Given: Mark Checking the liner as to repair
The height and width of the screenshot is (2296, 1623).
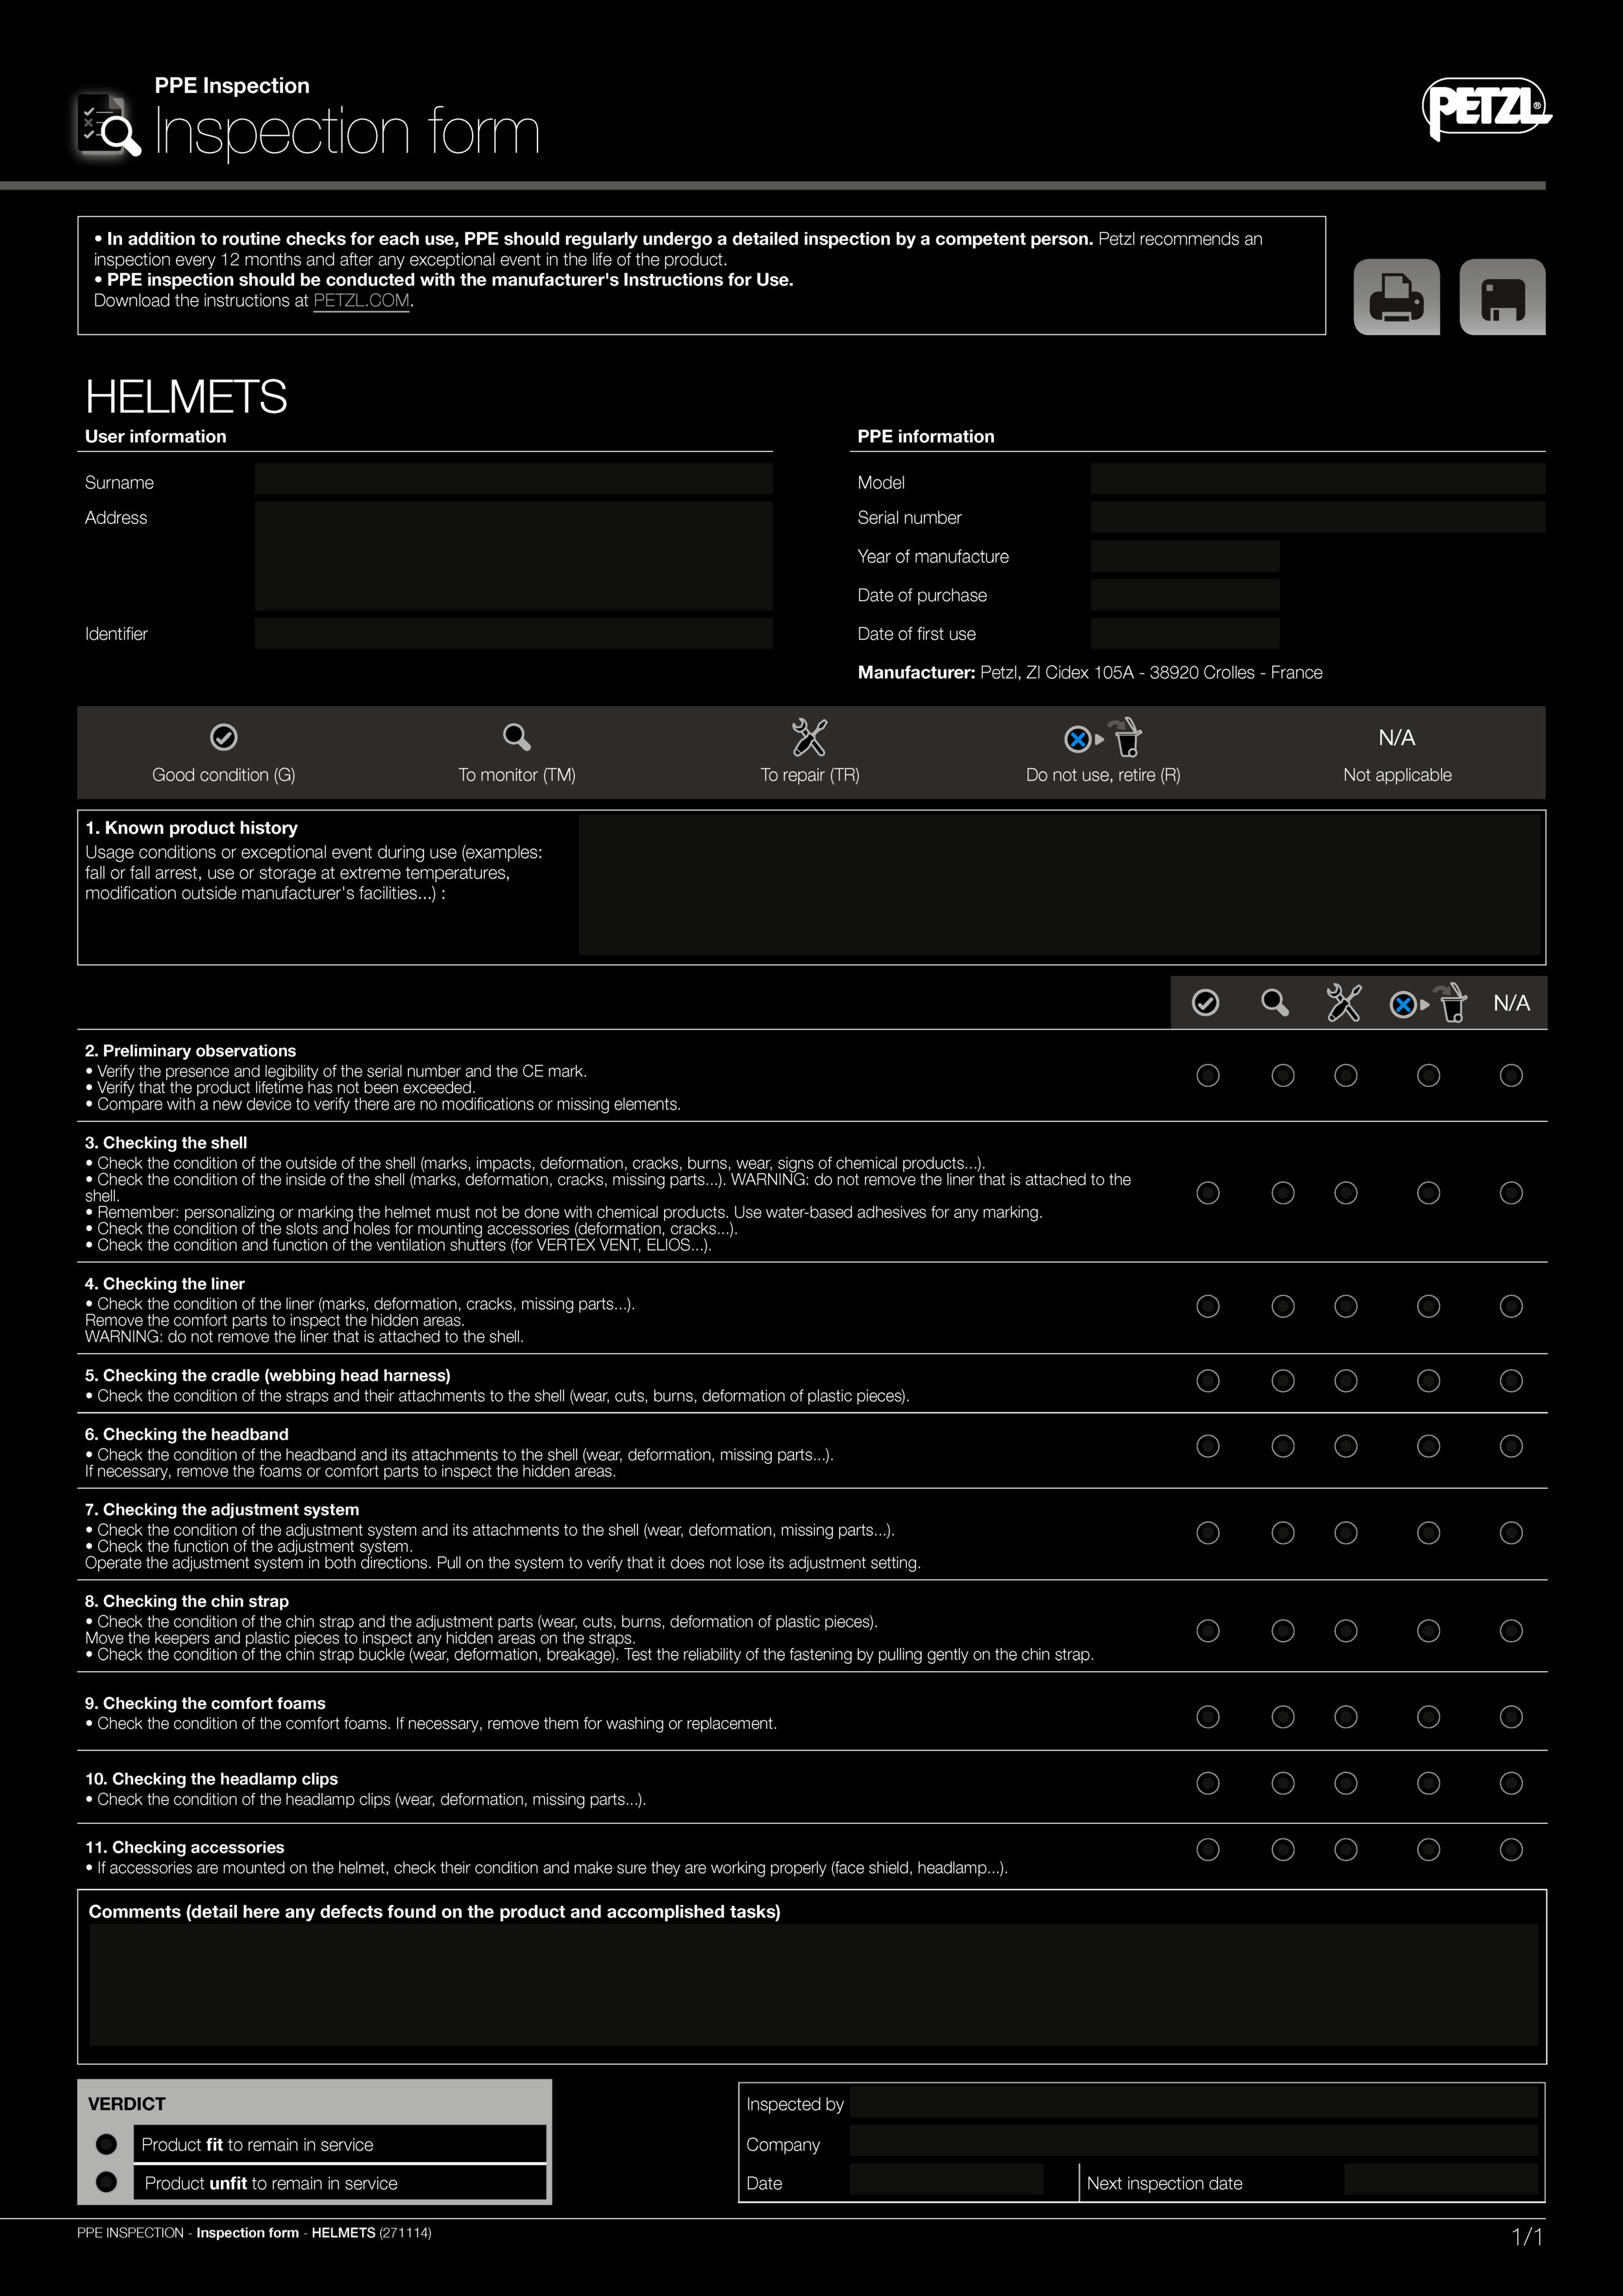Looking at the screenshot, I should coord(1346,1306).
